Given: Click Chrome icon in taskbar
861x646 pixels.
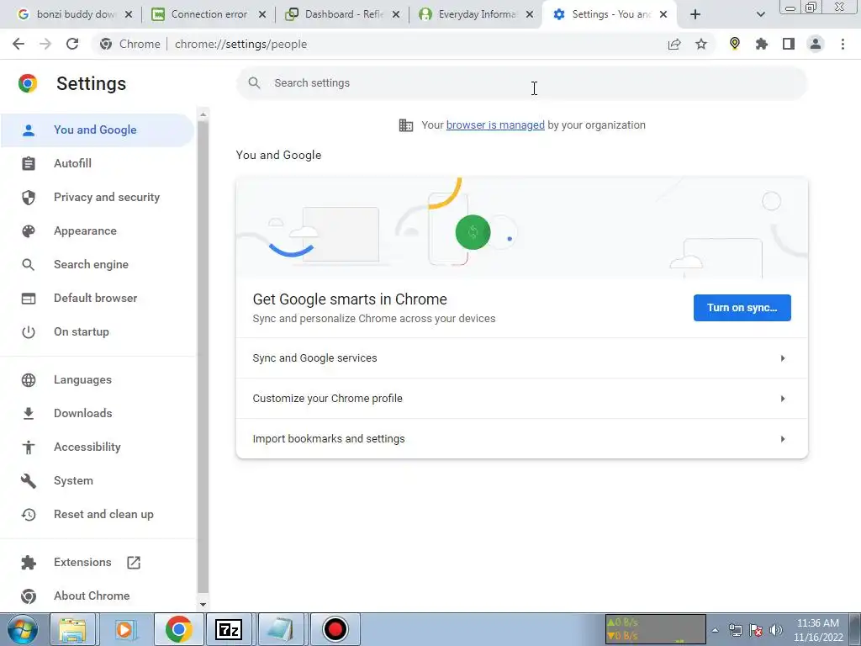Looking at the screenshot, I should 178,629.
